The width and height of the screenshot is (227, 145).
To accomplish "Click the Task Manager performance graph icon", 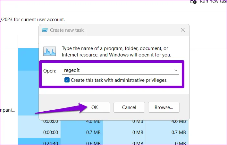I will pyautogui.click(x=50, y=51).
